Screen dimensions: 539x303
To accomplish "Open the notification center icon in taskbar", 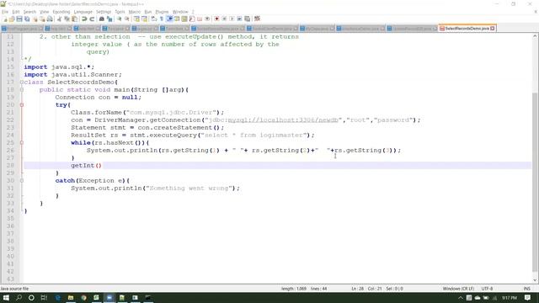I will [x=528, y=298].
